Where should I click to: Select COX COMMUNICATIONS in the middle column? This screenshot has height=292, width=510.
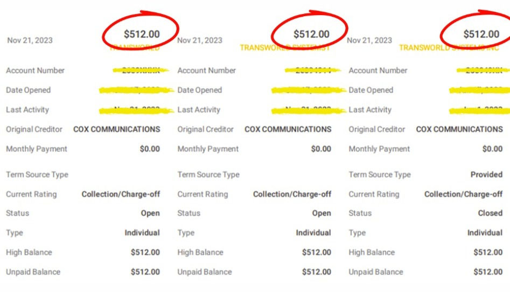(x=288, y=129)
